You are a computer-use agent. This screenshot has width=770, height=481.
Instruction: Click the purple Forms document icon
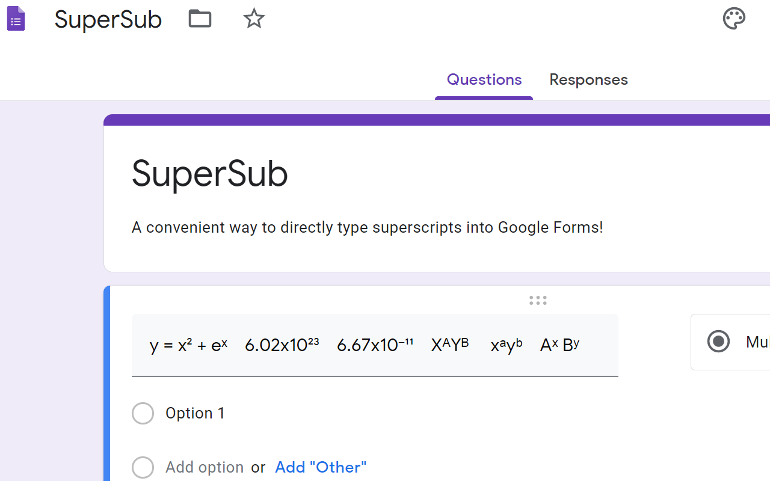[16, 19]
